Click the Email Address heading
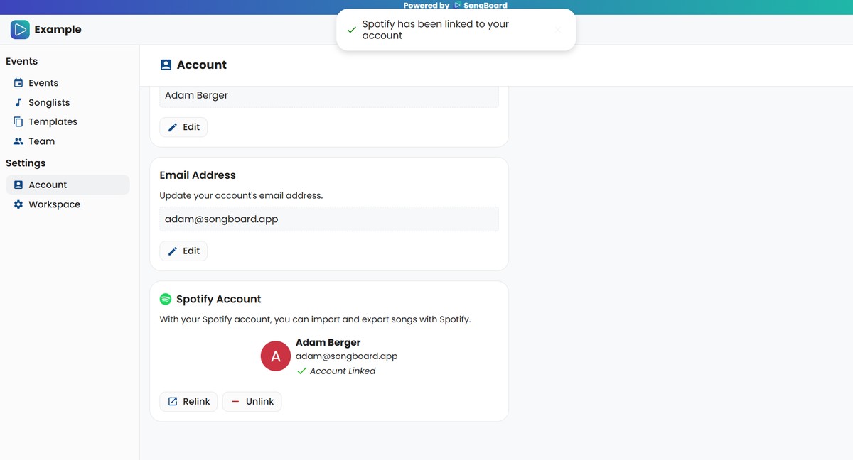The image size is (853, 460). [198, 175]
